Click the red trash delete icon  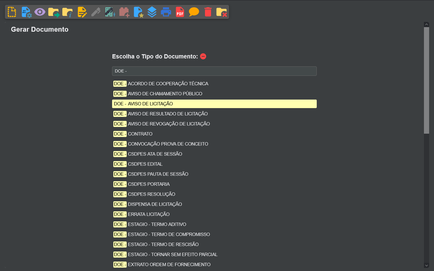[x=208, y=12]
